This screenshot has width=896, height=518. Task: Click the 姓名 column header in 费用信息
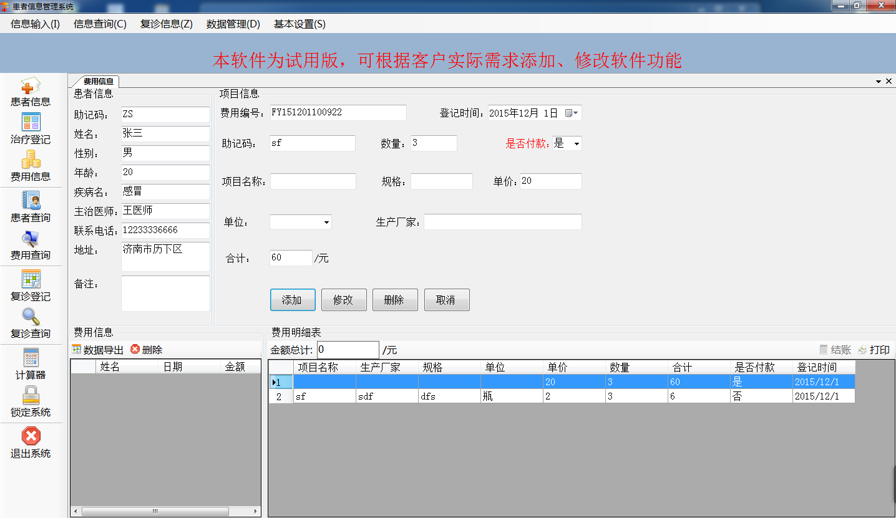tap(126, 367)
